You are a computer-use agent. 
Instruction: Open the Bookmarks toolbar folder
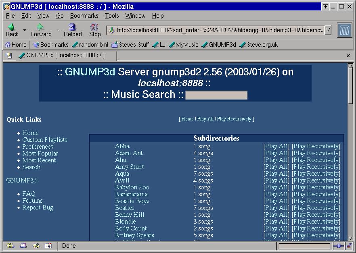51,45
